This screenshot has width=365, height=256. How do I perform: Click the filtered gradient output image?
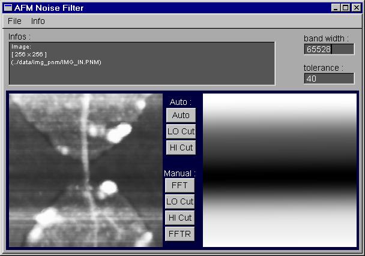(x=280, y=170)
